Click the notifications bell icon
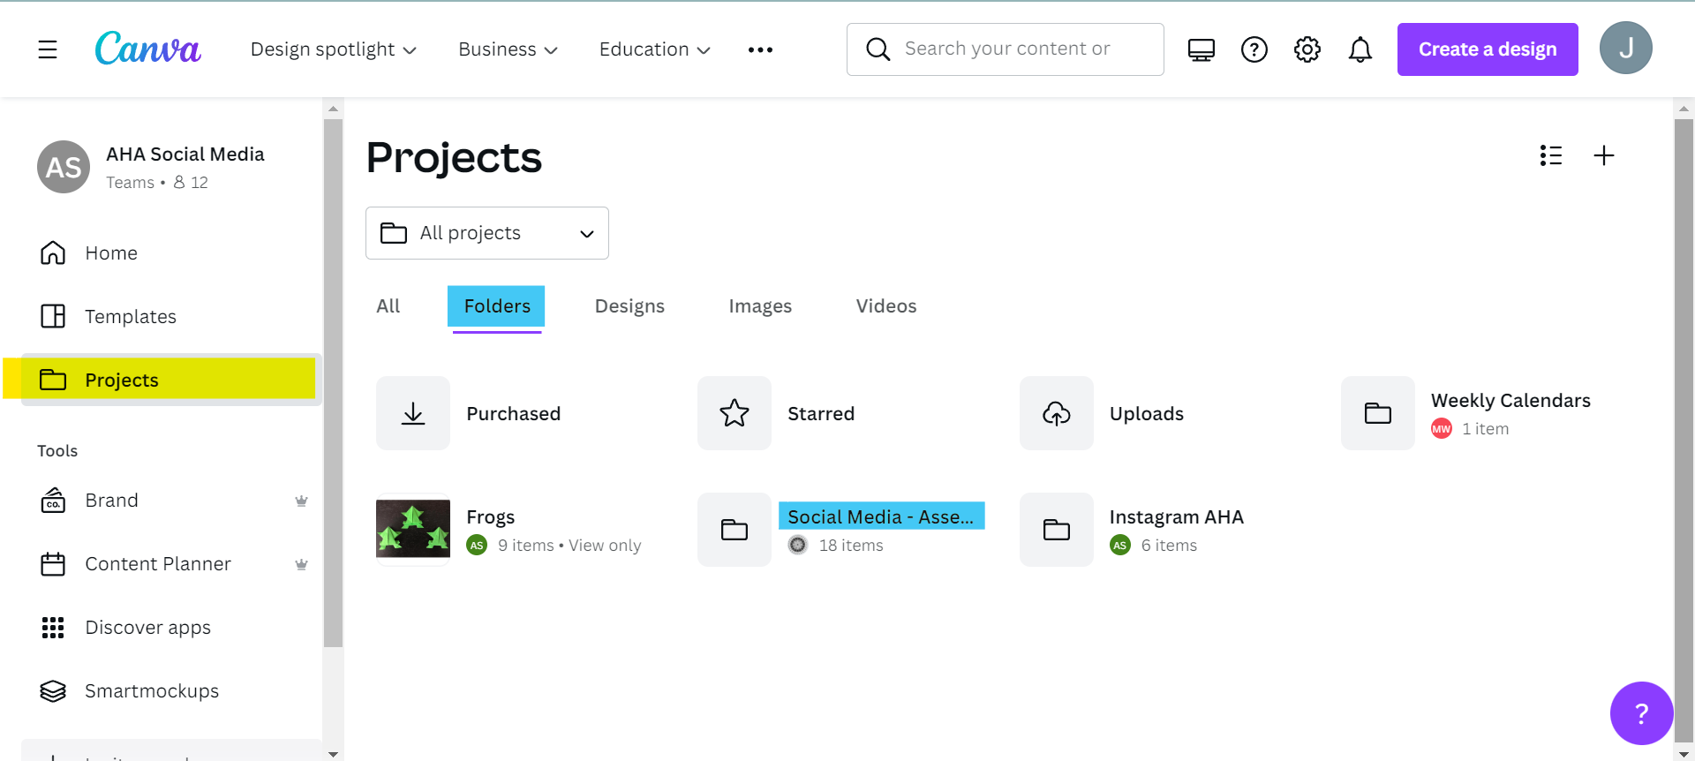The image size is (1695, 761). [1360, 49]
